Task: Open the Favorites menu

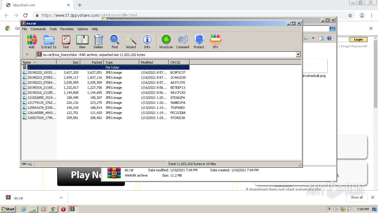Action: tap(67, 29)
